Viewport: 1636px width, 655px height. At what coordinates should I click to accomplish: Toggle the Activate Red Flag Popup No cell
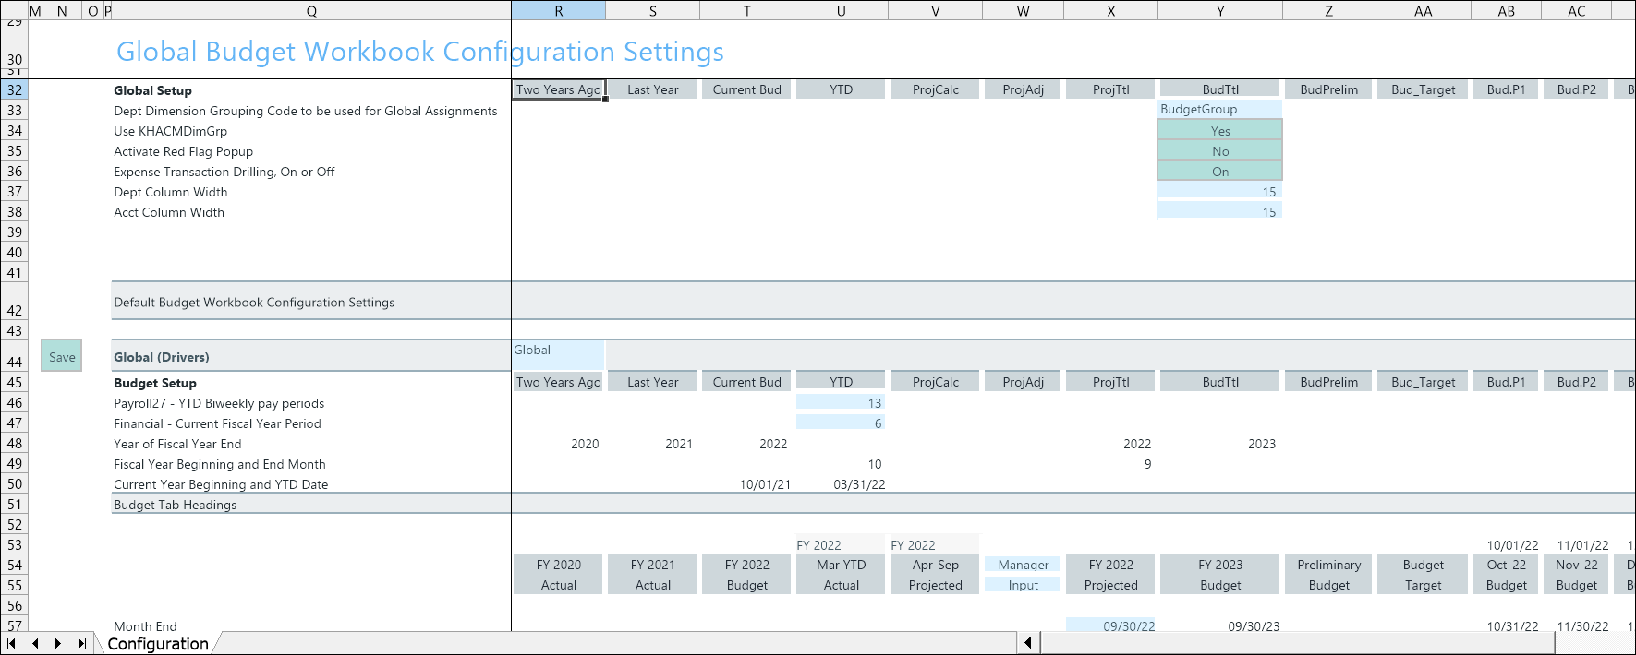(x=1219, y=151)
